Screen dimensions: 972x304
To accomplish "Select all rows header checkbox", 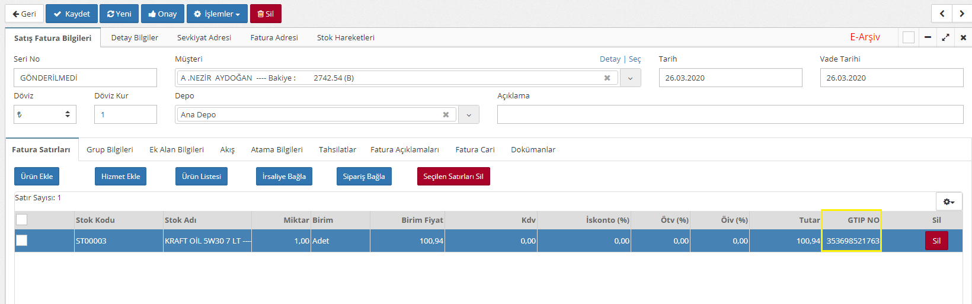I will point(22,220).
